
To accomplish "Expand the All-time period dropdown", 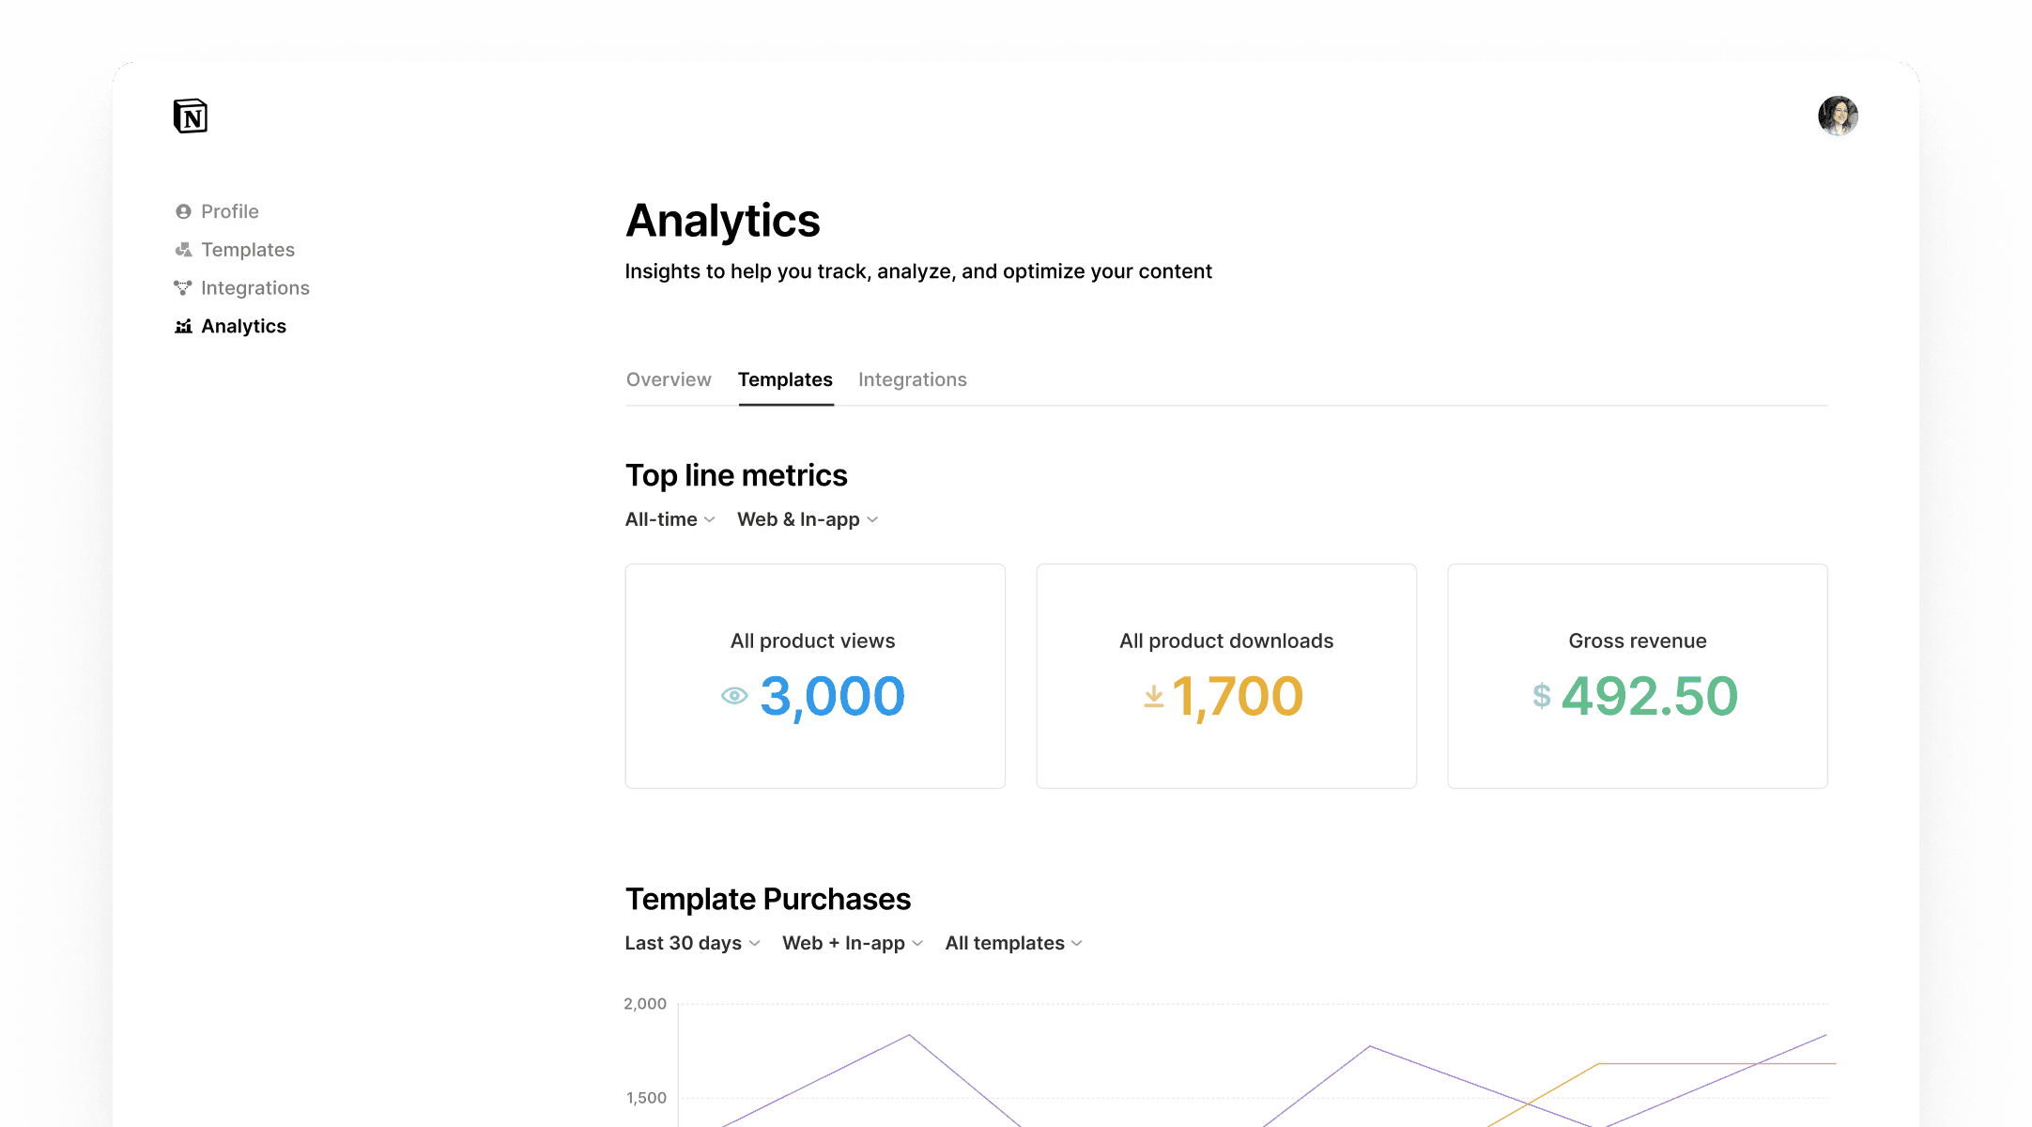I will click(x=670, y=519).
